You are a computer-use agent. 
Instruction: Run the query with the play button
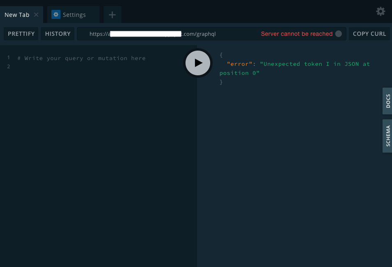pos(198,63)
